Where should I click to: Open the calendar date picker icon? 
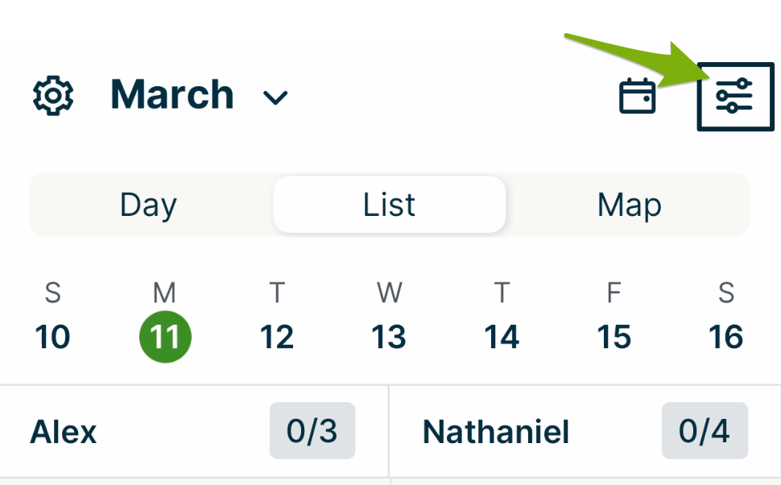coord(637,97)
